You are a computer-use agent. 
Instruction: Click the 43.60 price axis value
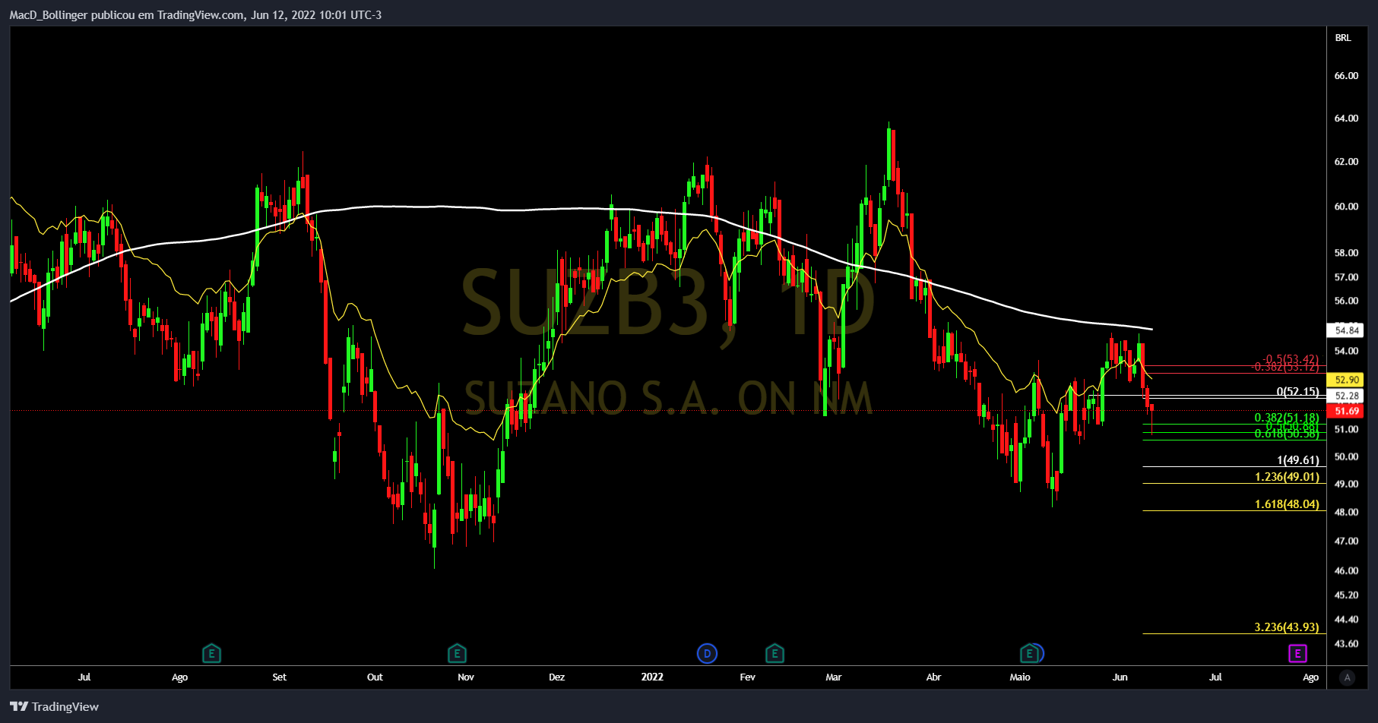point(1346,643)
